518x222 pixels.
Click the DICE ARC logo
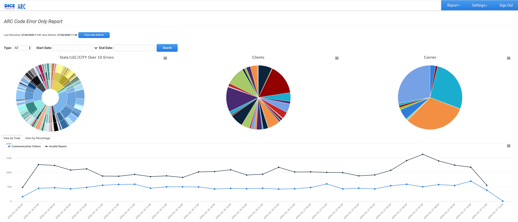point(15,6)
